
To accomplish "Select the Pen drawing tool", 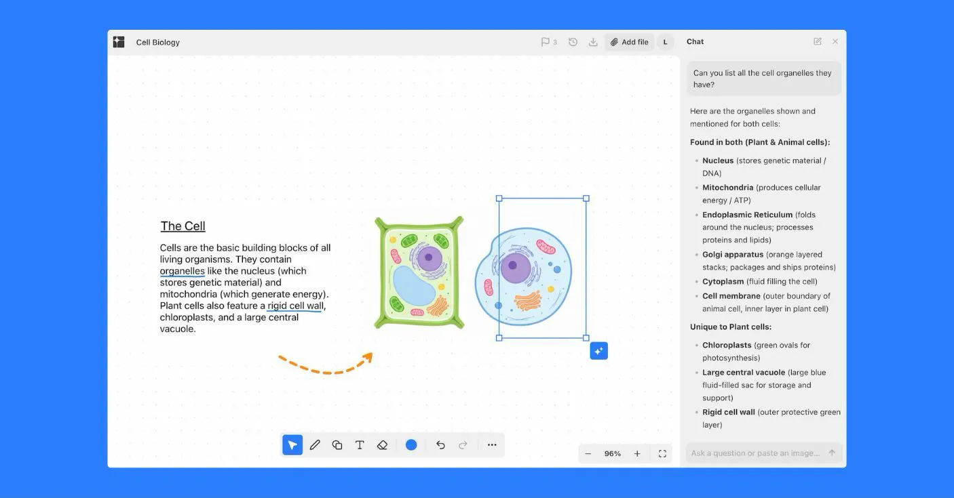I will [x=315, y=445].
